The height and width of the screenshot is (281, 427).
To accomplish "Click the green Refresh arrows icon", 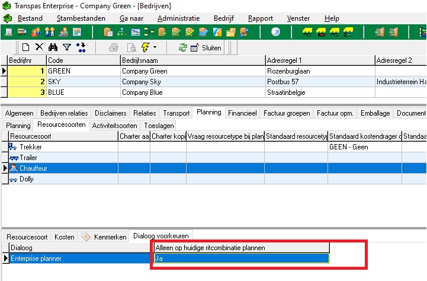I will click(x=183, y=47).
